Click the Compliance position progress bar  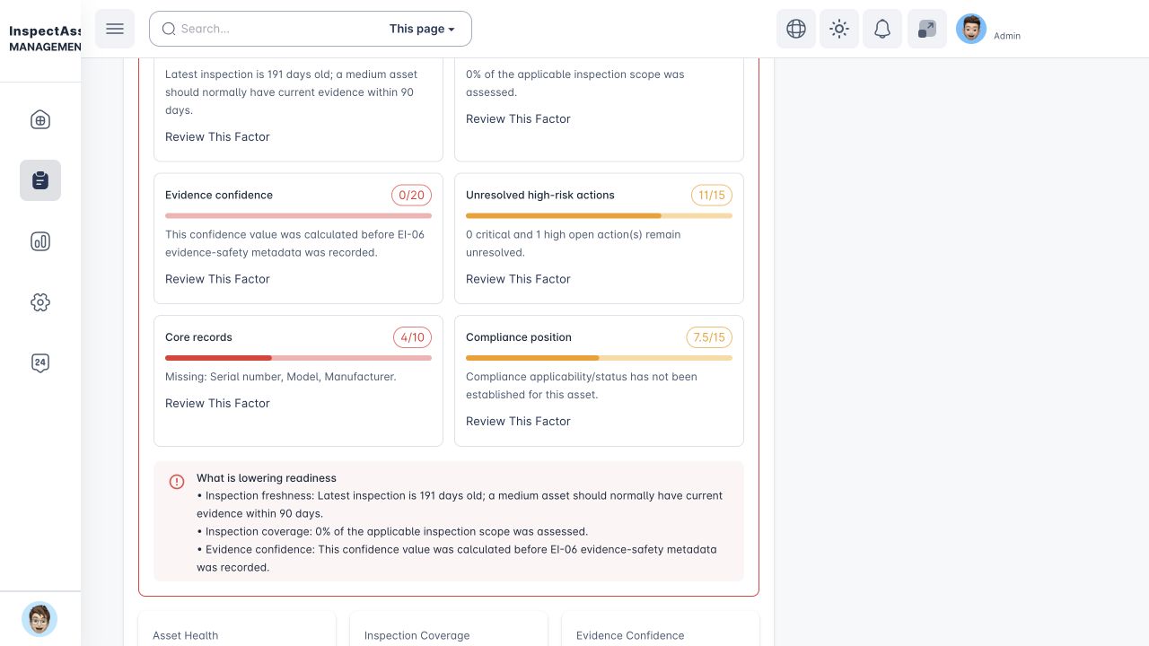pos(599,358)
